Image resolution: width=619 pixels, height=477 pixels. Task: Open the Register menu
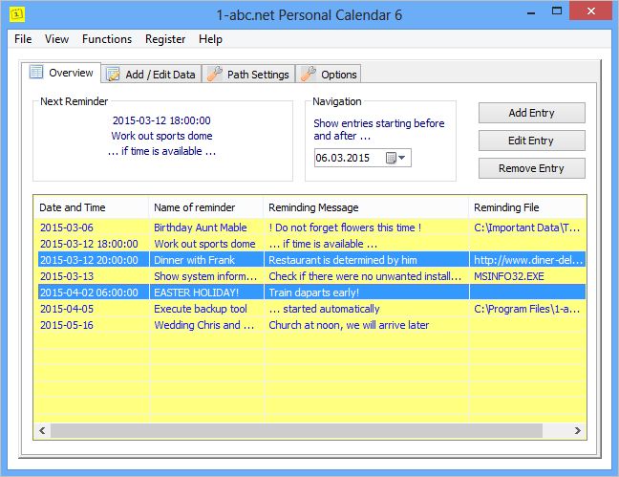point(165,39)
